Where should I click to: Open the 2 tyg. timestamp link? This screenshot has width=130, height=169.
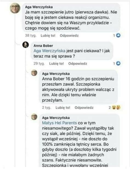pos(47,107)
